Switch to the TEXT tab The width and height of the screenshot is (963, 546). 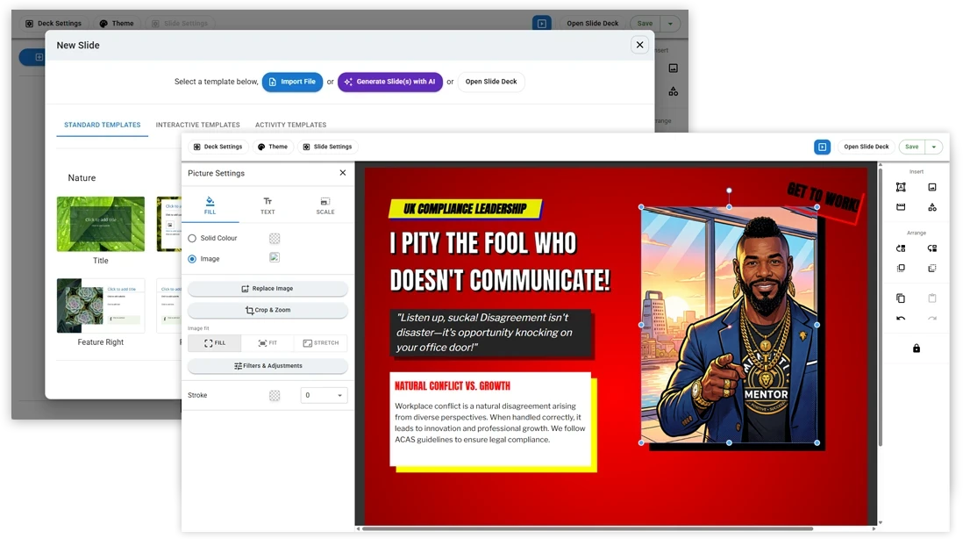click(267, 205)
